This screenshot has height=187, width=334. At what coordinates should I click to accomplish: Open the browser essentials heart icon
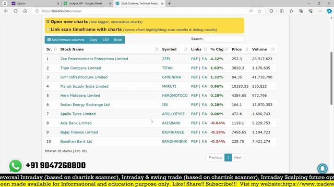[311, 11]
